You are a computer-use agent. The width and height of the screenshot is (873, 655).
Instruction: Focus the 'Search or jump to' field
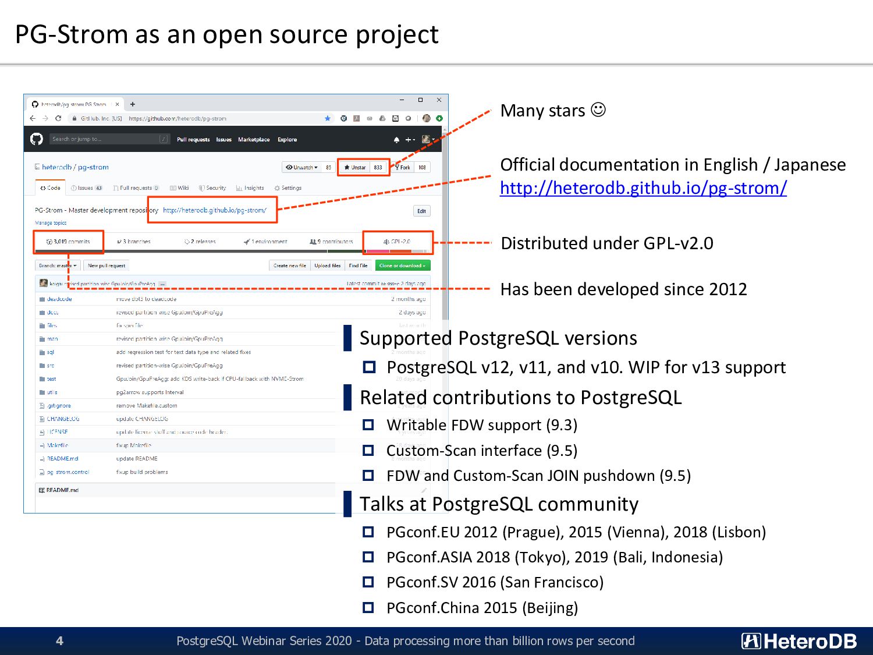tap(109, 139)
